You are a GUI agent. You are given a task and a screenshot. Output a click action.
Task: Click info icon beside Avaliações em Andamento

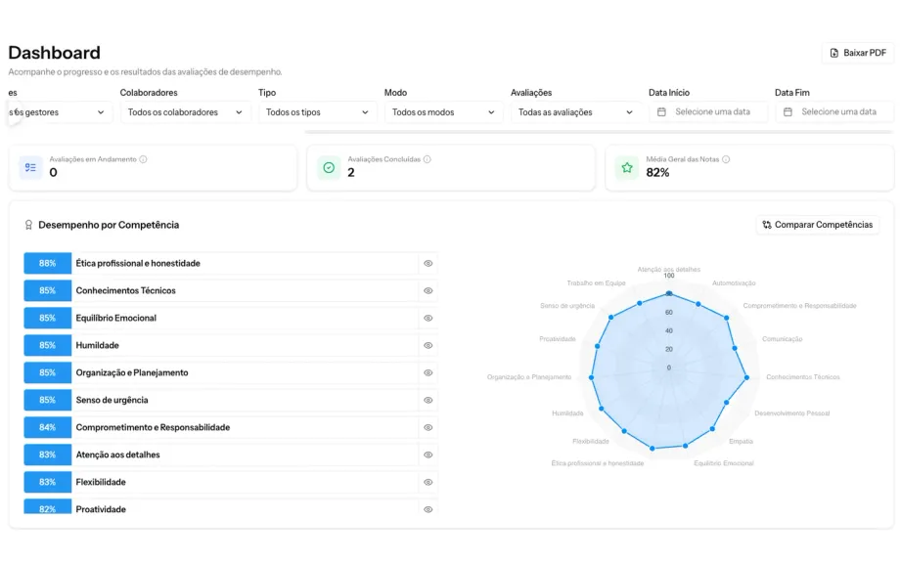click(x=143, y=159)
